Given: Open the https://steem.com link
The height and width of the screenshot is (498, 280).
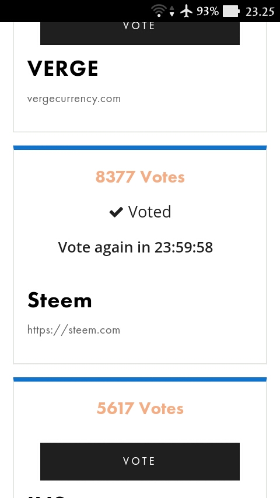Looking at the screenshot, I should point(73,330).
